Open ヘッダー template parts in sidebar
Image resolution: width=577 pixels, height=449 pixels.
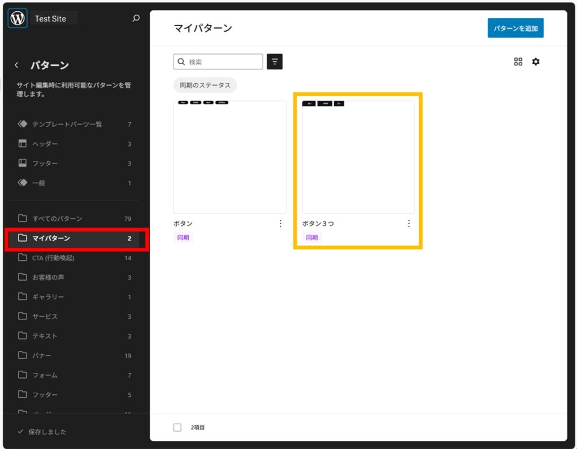point(45,144)
